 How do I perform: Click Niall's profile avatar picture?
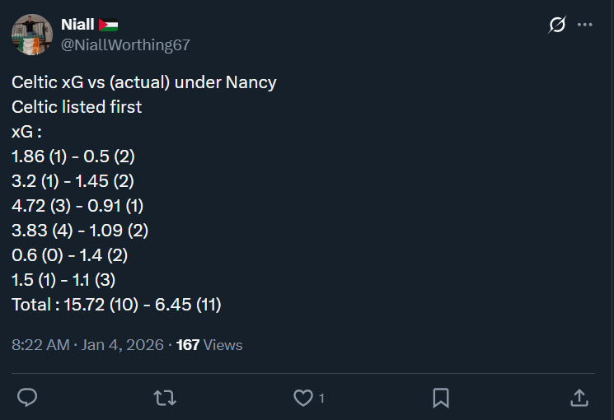pyautogui.click(x=32, y=35)
